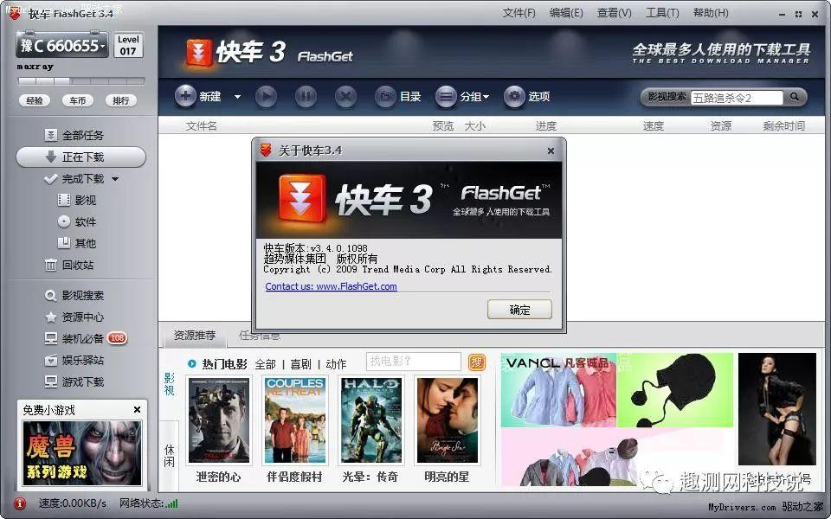Select 软件 category in sidebar

pos(77,221)
